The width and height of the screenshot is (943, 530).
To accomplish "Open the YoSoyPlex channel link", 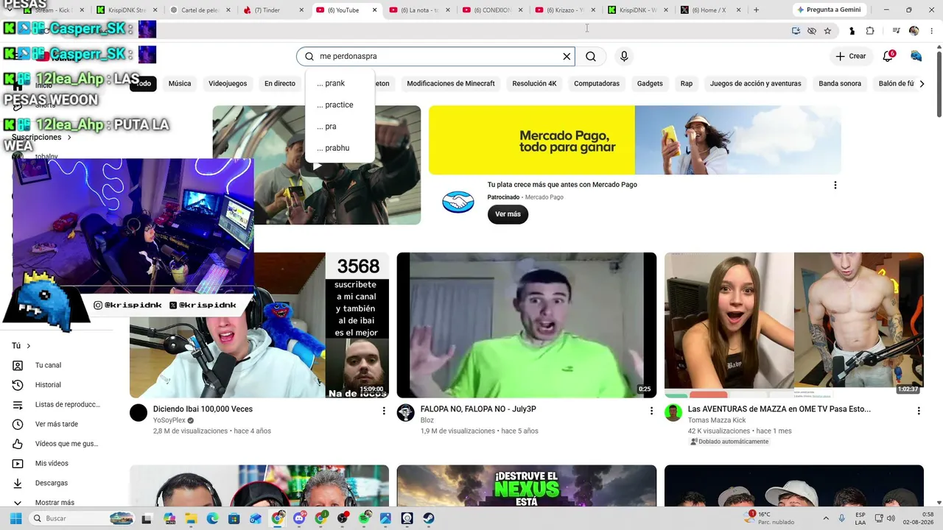I will (x=169, y=420).
